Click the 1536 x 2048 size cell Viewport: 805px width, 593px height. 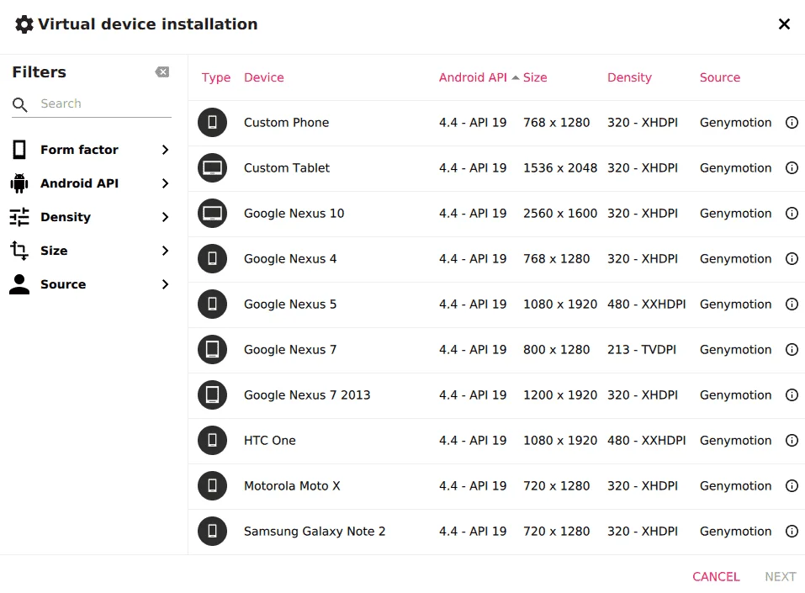point(560,168)
